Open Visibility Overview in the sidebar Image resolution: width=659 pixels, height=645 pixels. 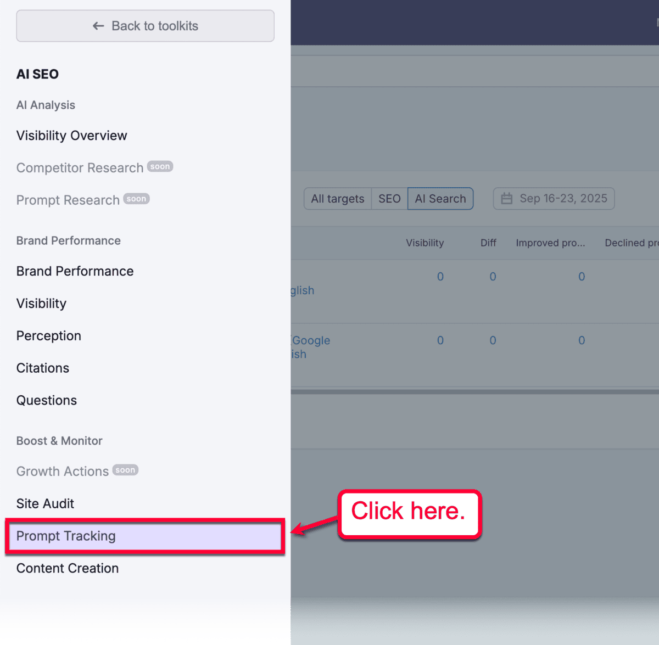tap(71, 136)
